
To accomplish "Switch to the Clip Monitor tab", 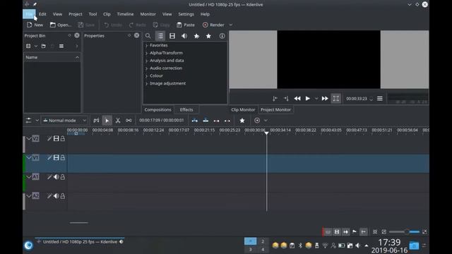I will pos(243,110).
